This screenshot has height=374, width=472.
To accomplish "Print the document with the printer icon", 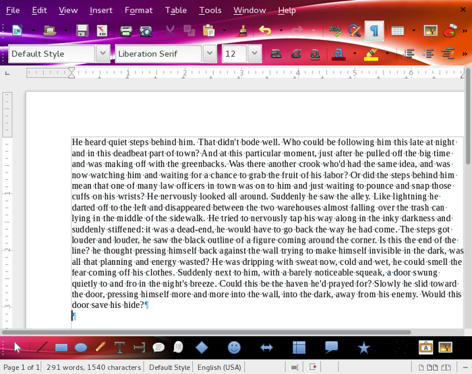I will (126, 31).
